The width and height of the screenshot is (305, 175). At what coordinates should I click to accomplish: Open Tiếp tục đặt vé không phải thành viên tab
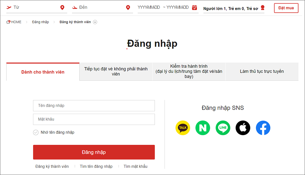click(x=116, y=71)
